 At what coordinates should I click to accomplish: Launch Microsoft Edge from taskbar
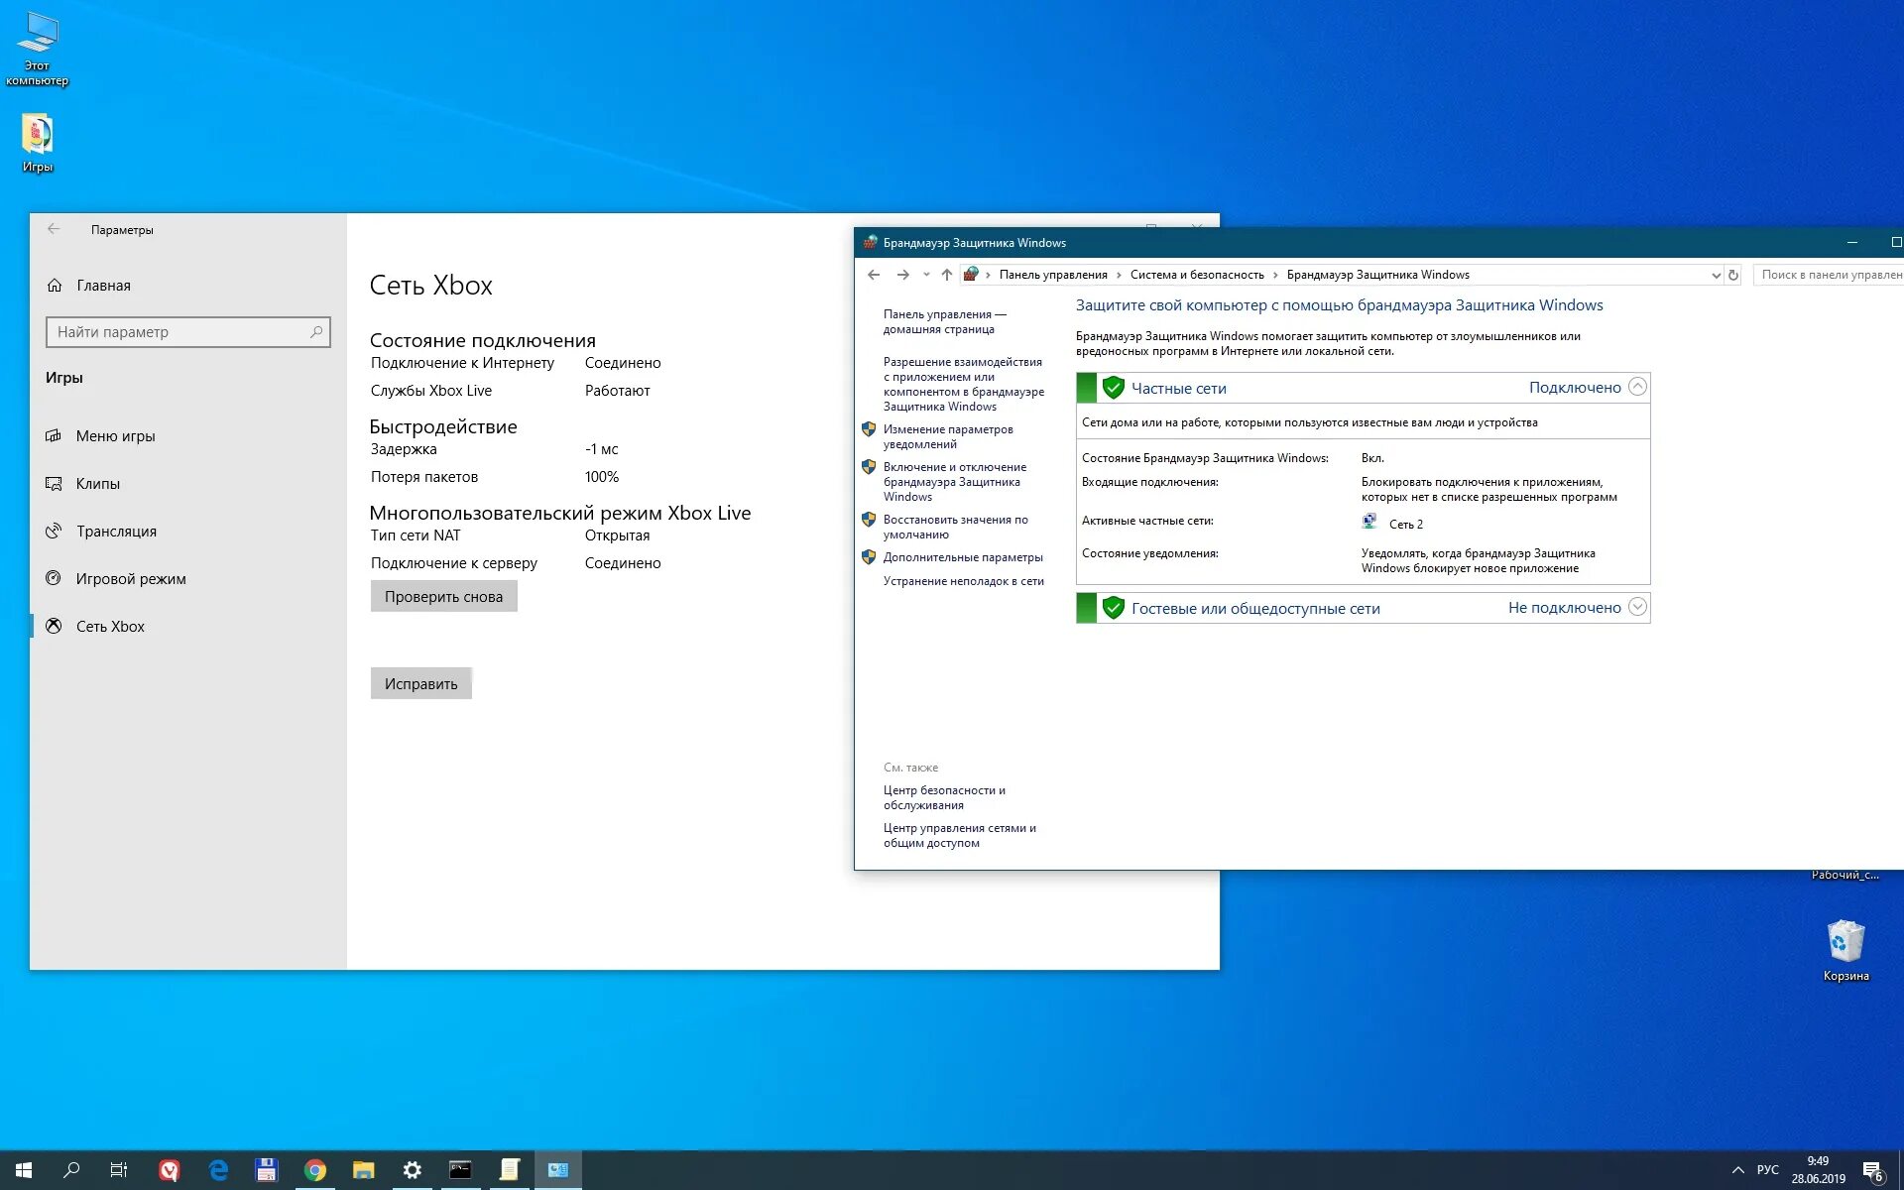218,1170
